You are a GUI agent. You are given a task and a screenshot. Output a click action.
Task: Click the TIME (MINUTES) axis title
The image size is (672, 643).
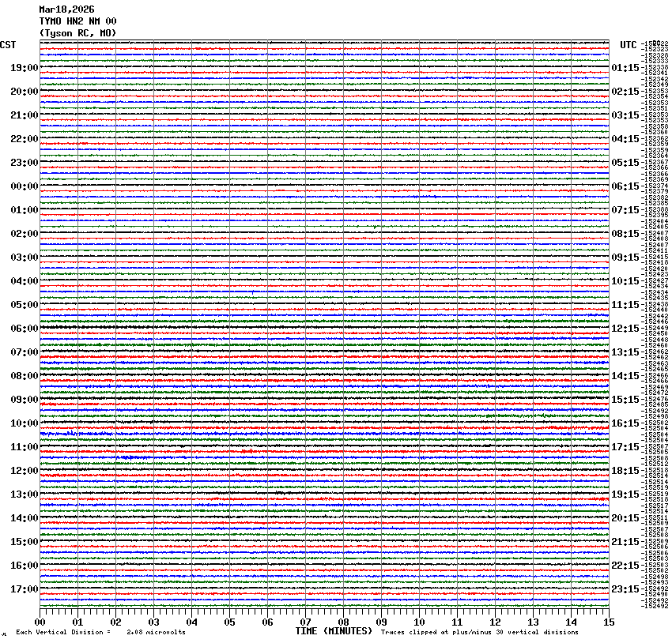pyautogui.click(x=334, y=631)
